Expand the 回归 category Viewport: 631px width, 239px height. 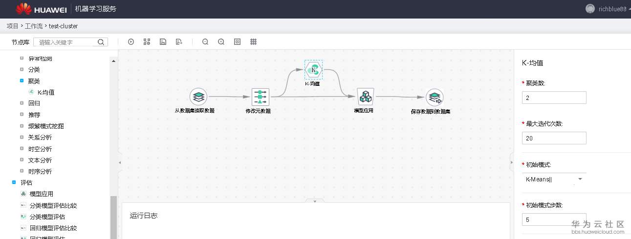[x=22, y=103]
